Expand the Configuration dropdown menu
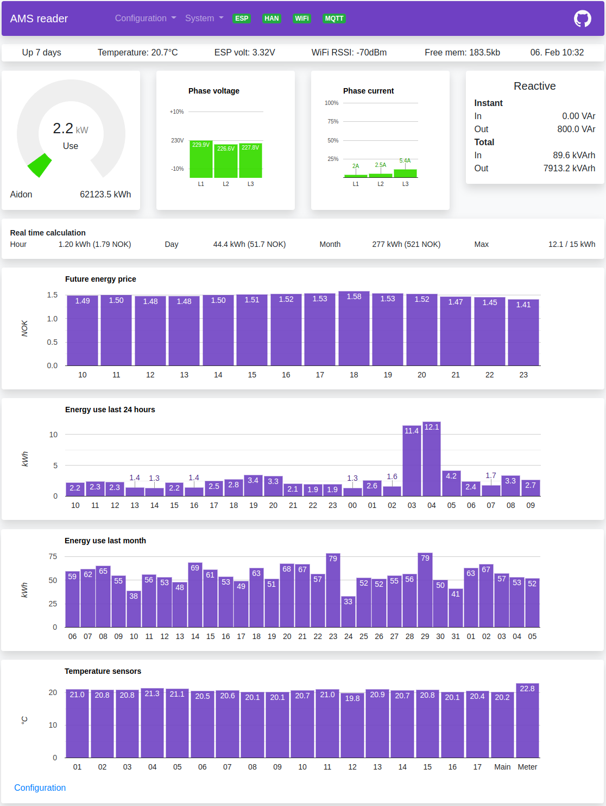Image resolution: width=606 pixels, height=806 pixels. 145,18
